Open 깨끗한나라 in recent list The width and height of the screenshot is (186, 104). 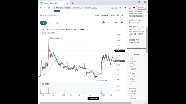[x=133, y=89]
